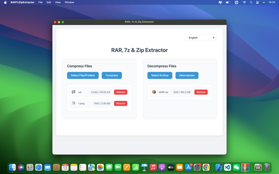
Task: Open Books app in dock
Action: coord(180,167)
